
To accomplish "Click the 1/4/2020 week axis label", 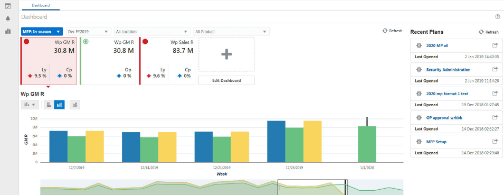I will tap(367, 168).
